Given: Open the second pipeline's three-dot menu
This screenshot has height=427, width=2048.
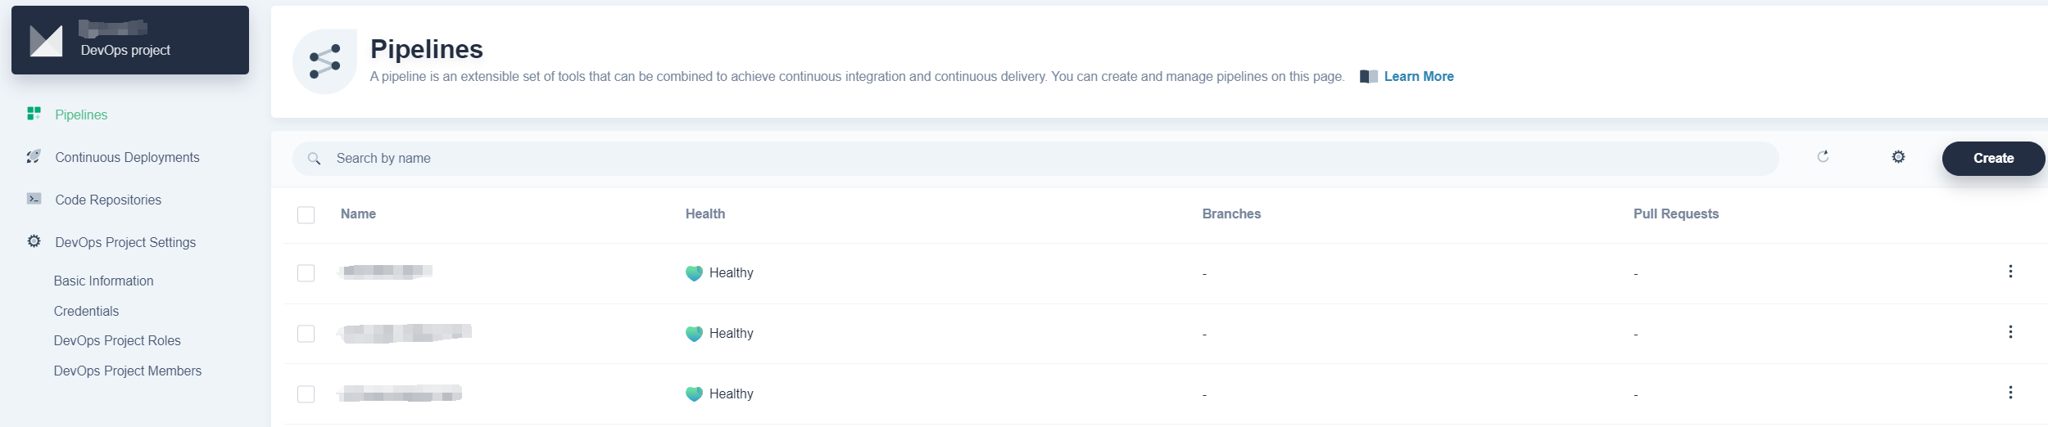Looking at the screenshot, I should tap(2010, 332).
